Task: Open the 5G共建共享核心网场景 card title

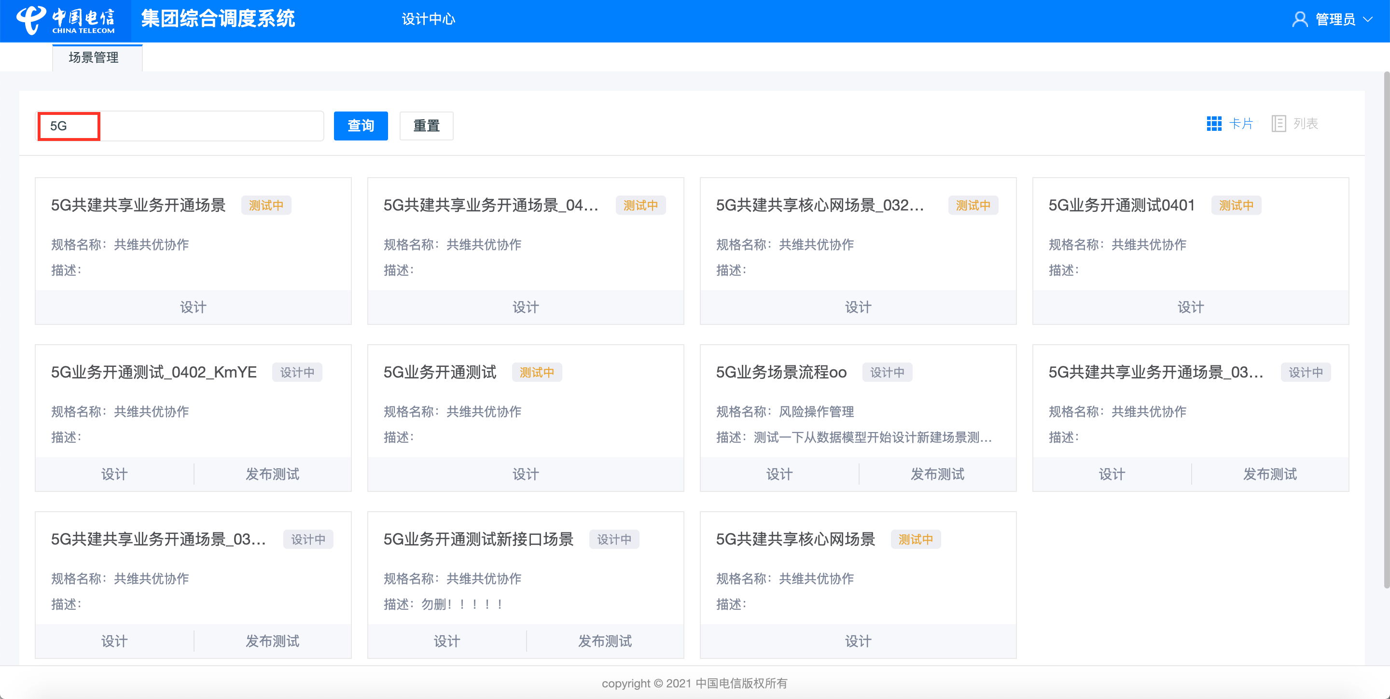Action: pos(795,539)
